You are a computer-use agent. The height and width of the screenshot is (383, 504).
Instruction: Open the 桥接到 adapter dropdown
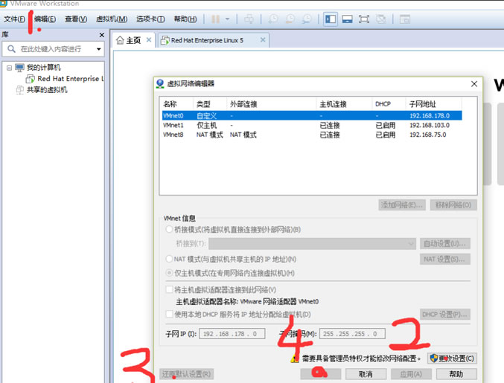coord(312,244)
